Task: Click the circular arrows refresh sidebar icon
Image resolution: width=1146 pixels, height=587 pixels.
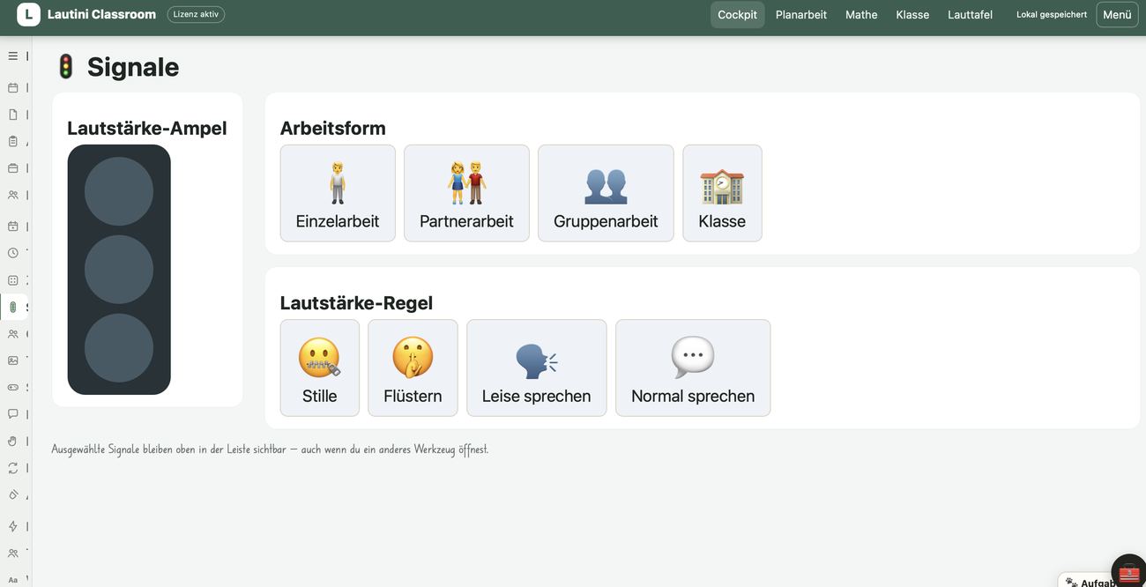Action: (12, 468)
